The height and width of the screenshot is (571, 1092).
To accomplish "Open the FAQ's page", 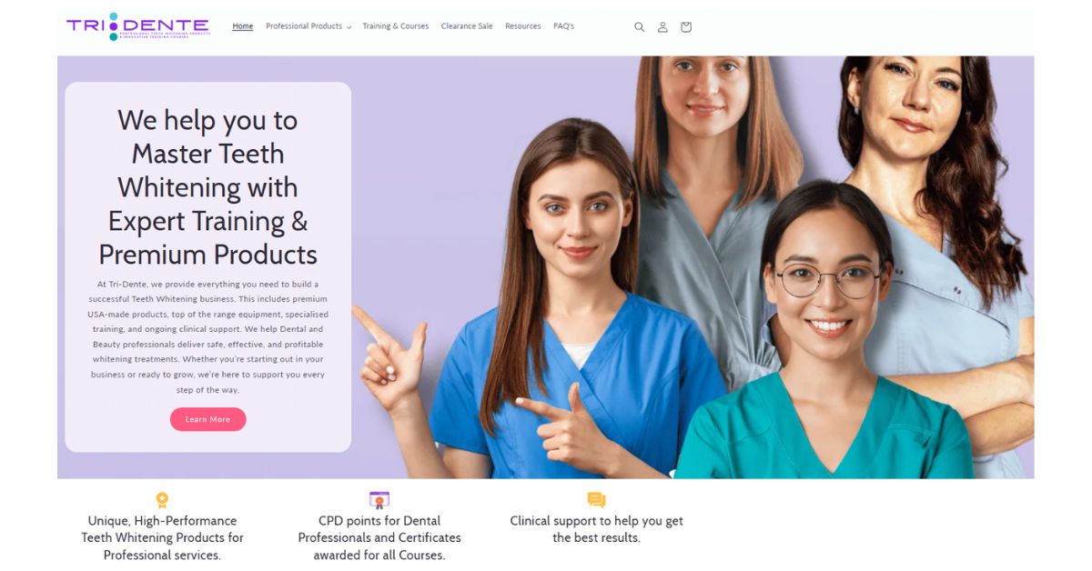I will click(564, 26).
